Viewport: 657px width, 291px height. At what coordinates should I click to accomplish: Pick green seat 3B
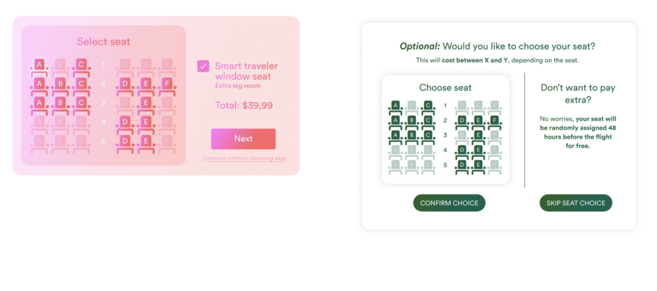click(x=412, y=134)
